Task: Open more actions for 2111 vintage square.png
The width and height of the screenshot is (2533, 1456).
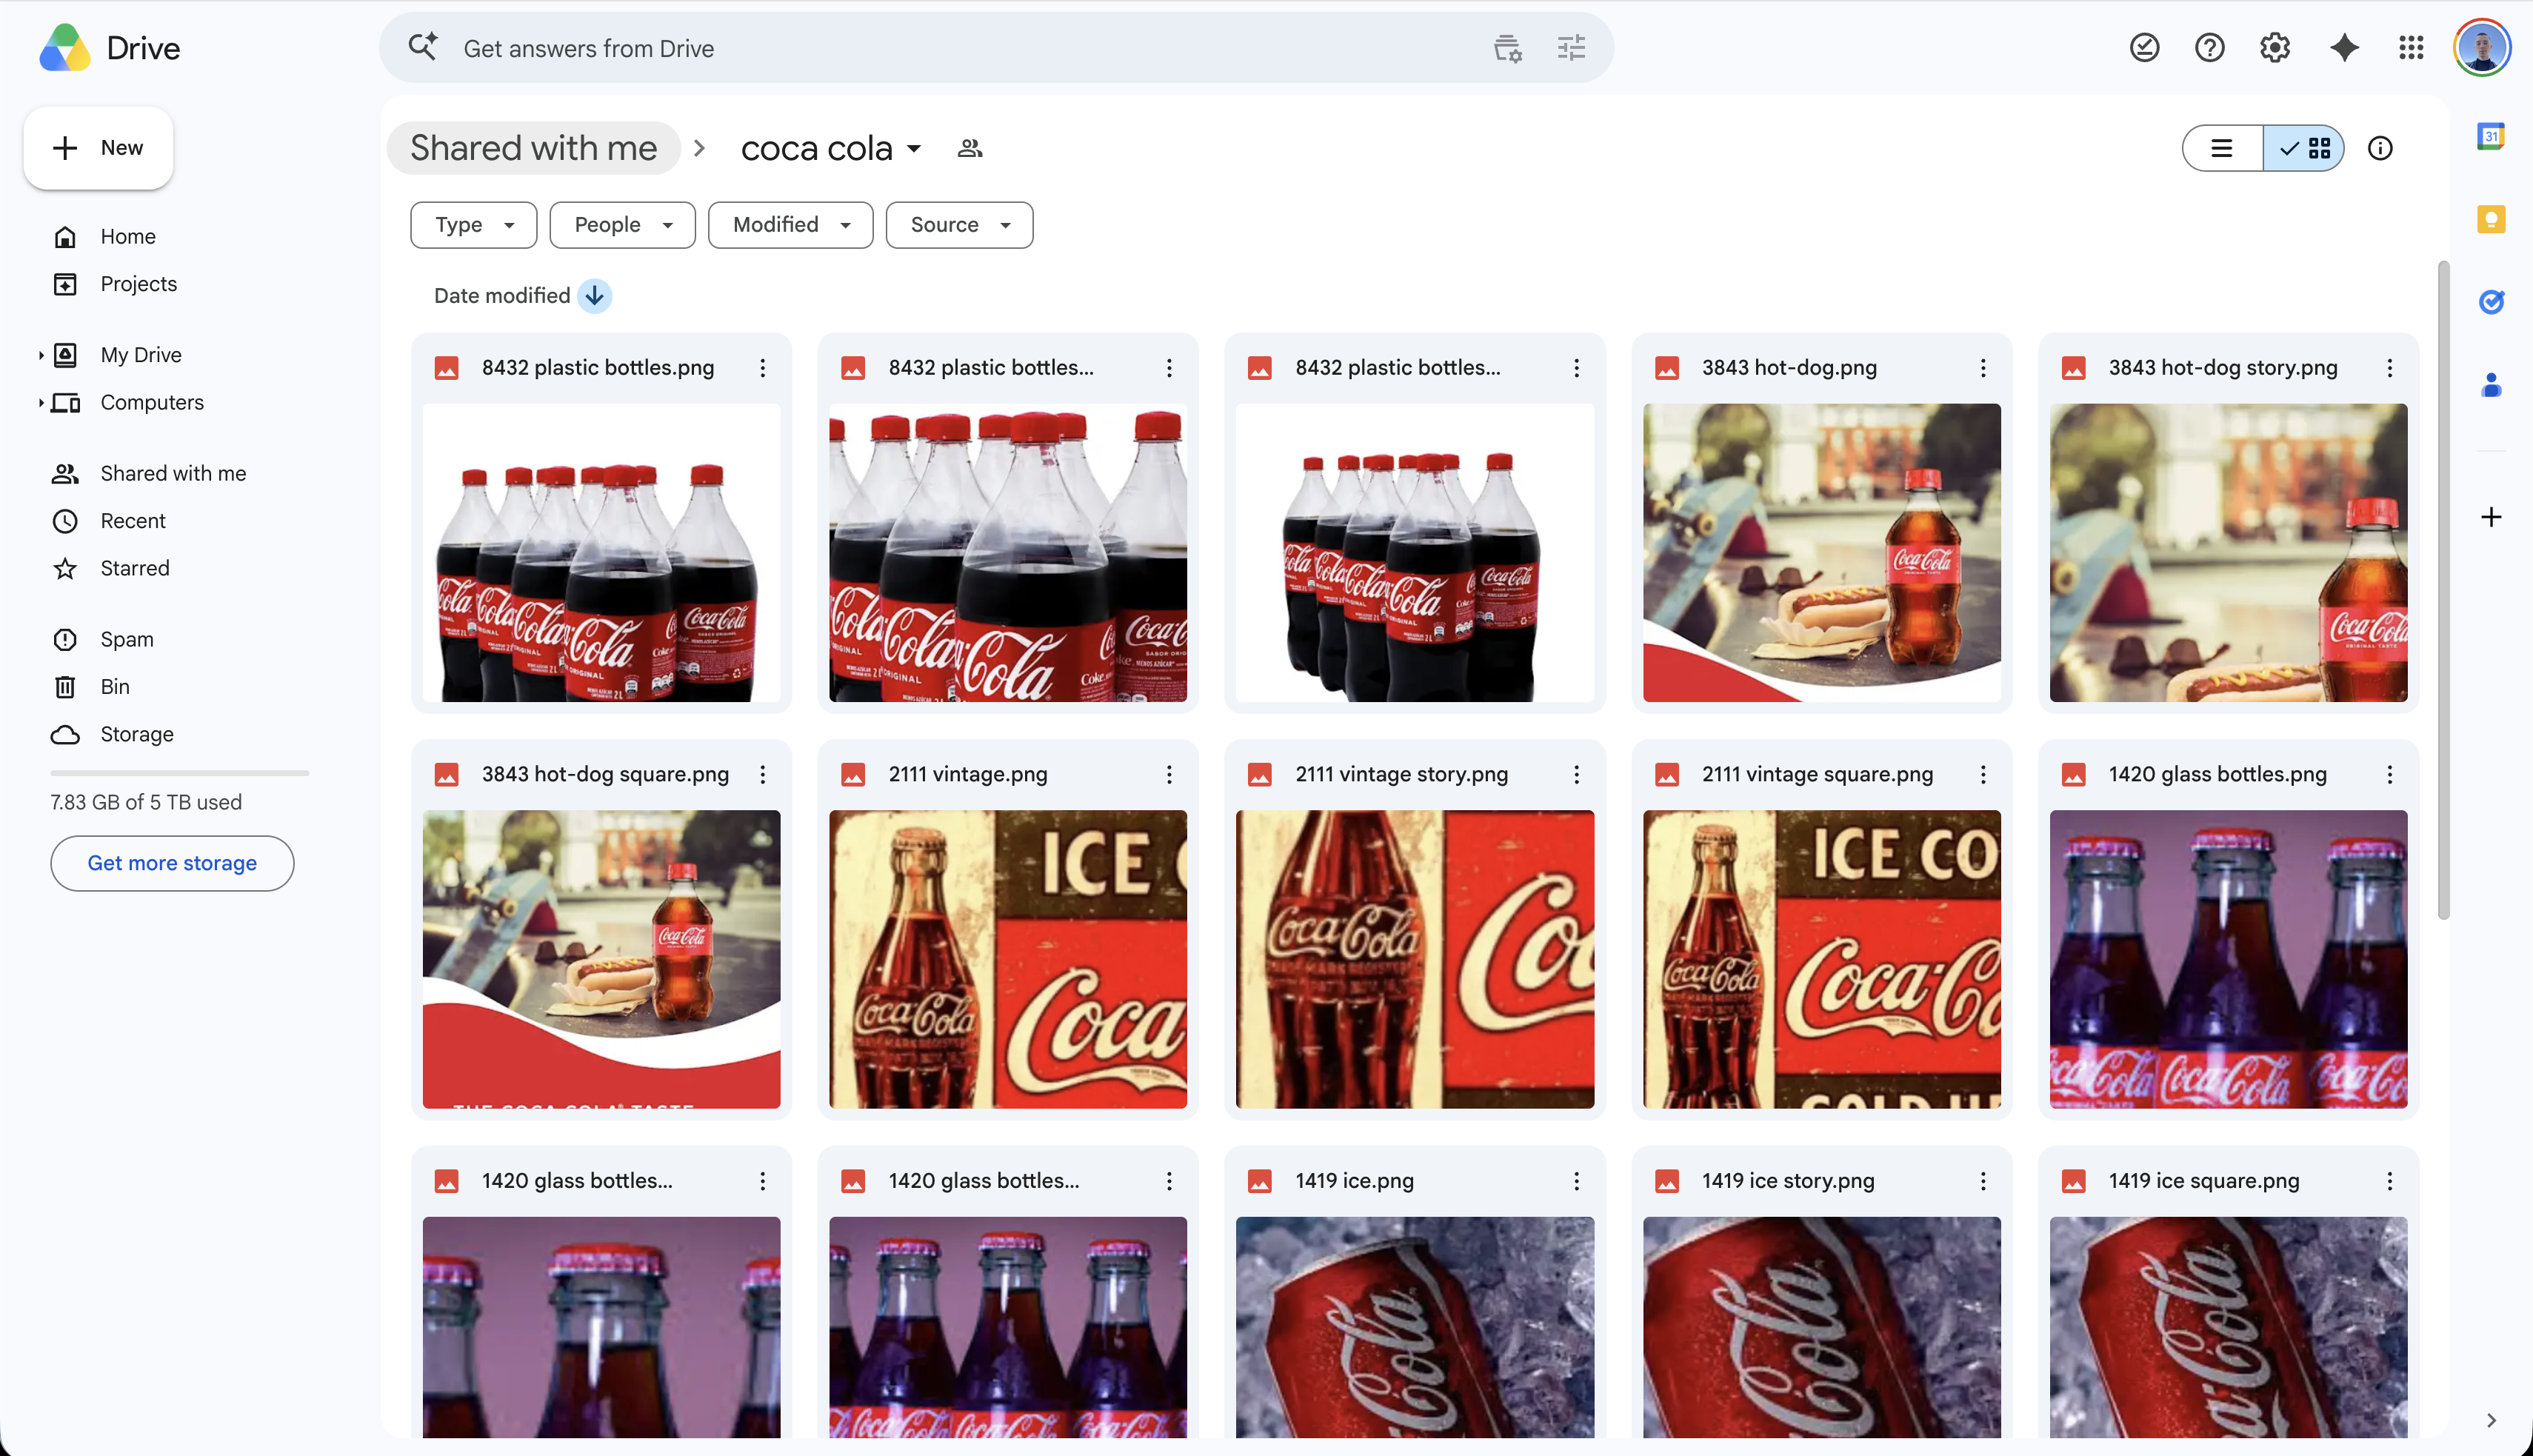Action: tap(1982, 774)
